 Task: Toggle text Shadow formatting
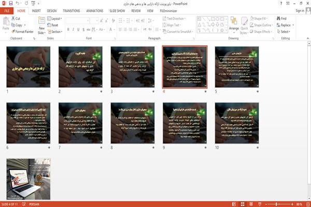(83, 30)
